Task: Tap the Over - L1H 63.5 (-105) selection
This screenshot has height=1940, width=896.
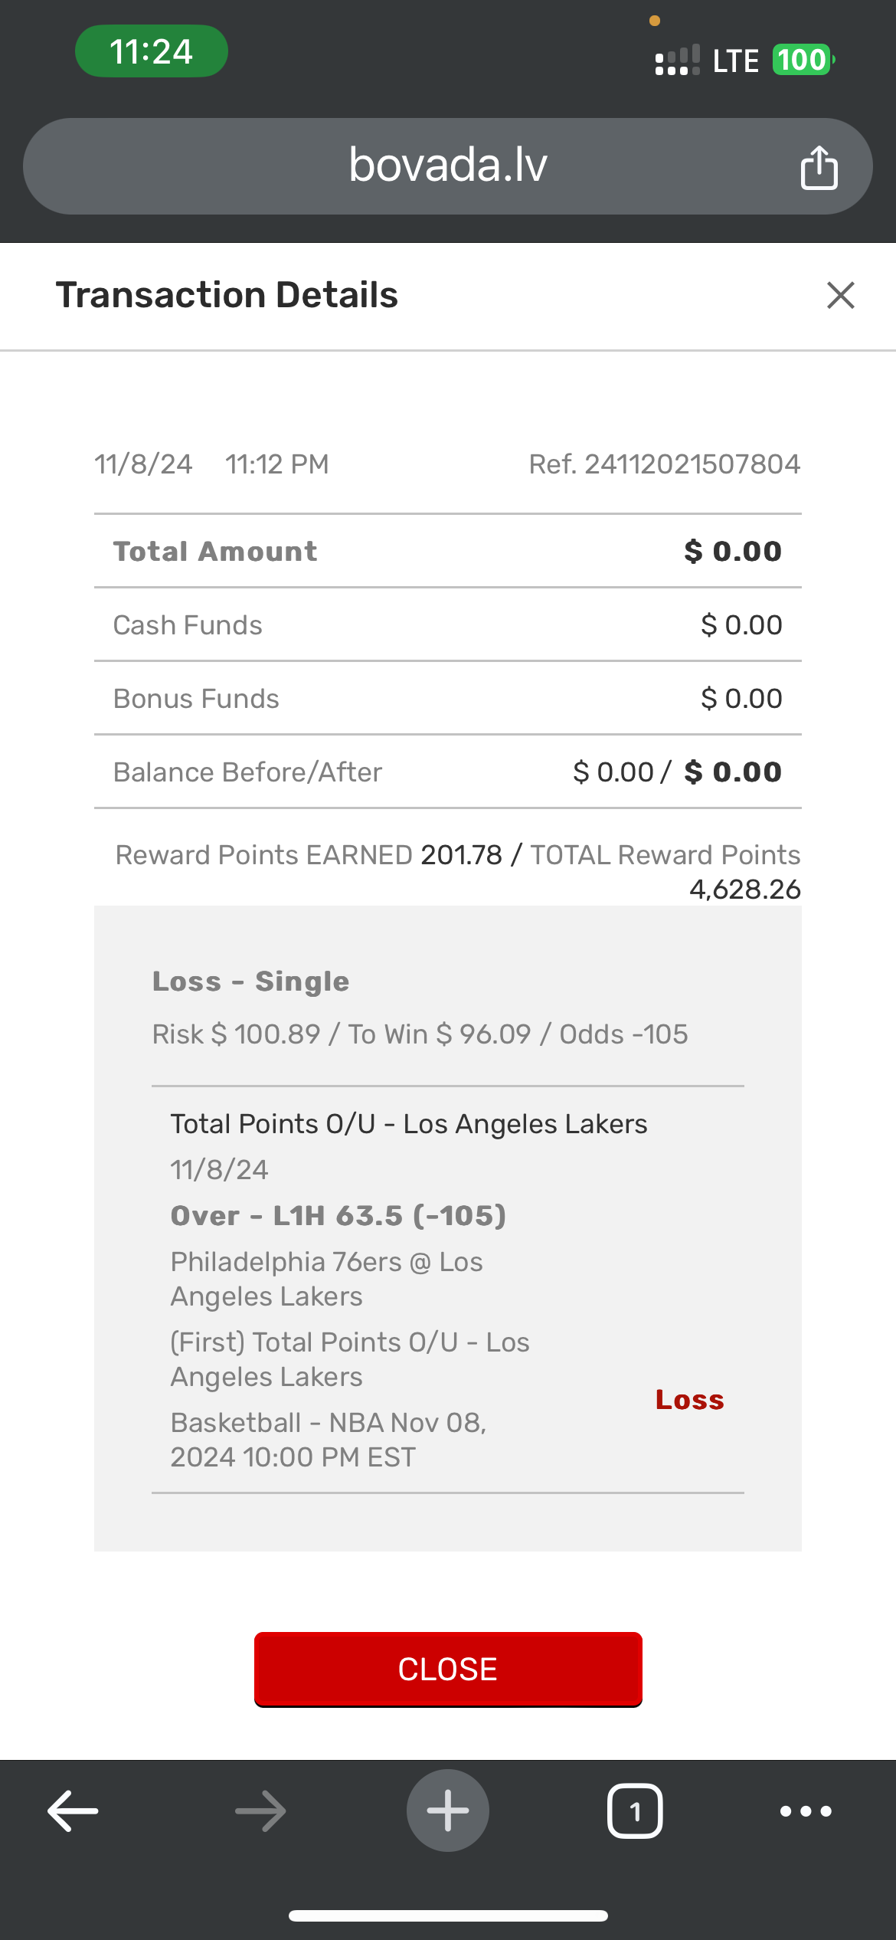Action: coord(338,1216)
